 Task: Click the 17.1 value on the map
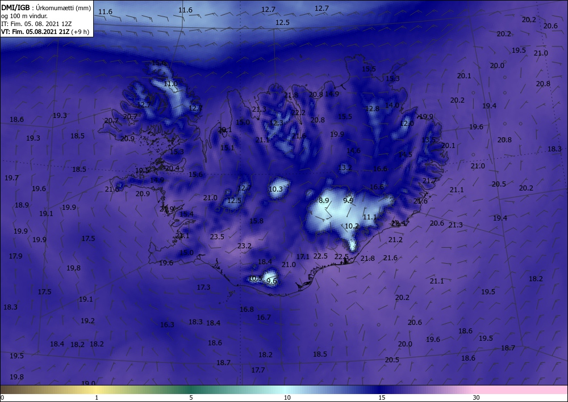(x=303, y=257)
